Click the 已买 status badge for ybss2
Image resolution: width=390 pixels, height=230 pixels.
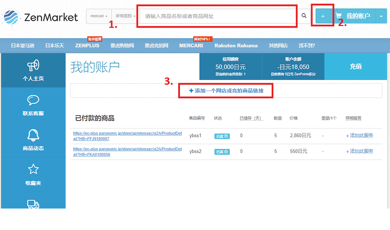click(x=222, y=152)
